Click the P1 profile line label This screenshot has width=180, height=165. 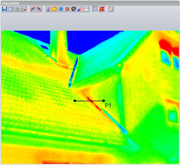tap(108, 106)
